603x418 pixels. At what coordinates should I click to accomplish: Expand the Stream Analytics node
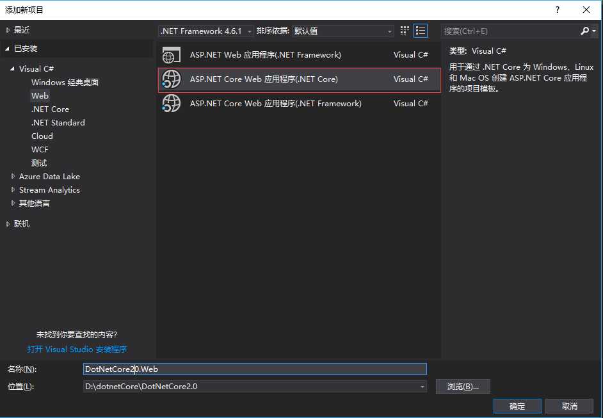click(x=13, y=189)
